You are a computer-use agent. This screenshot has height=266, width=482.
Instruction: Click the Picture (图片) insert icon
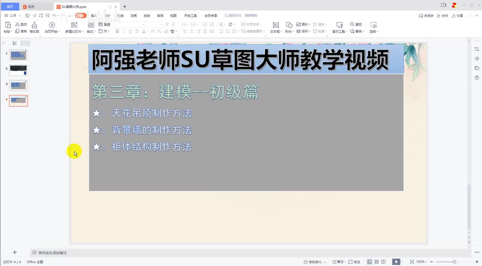299,24
